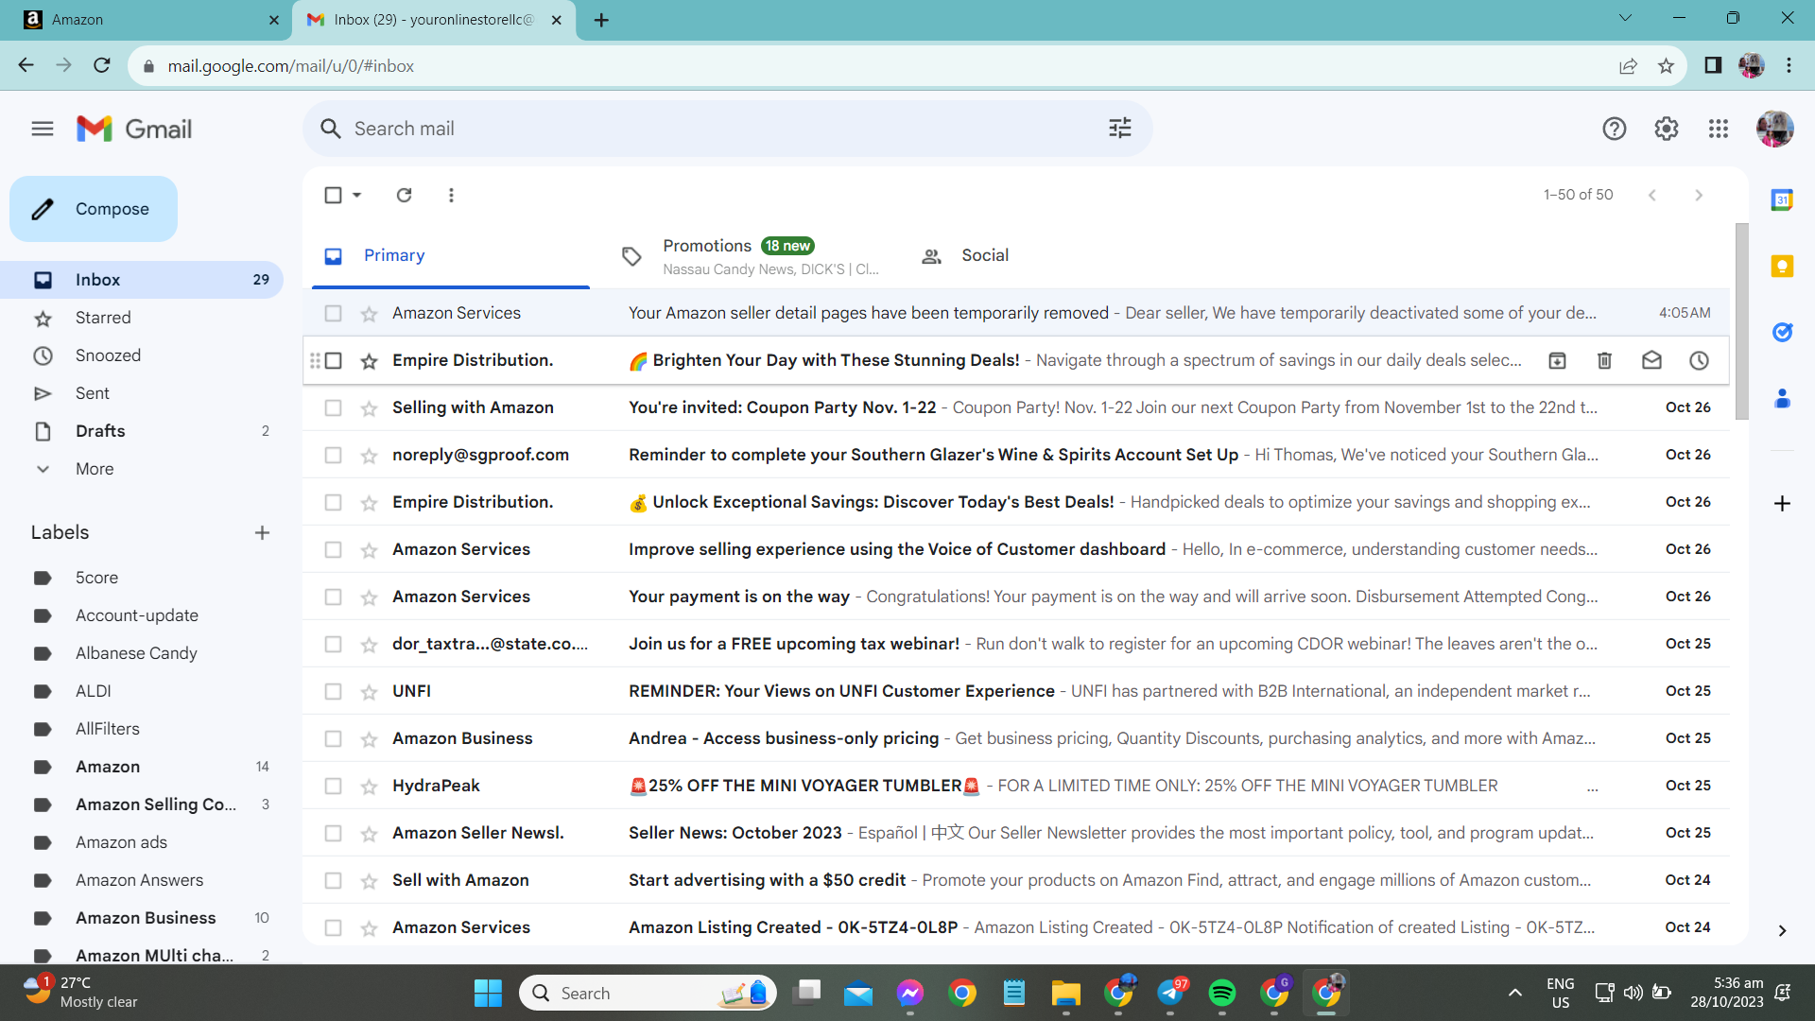Open the Google apps grid

click(x=1719, y=129)
